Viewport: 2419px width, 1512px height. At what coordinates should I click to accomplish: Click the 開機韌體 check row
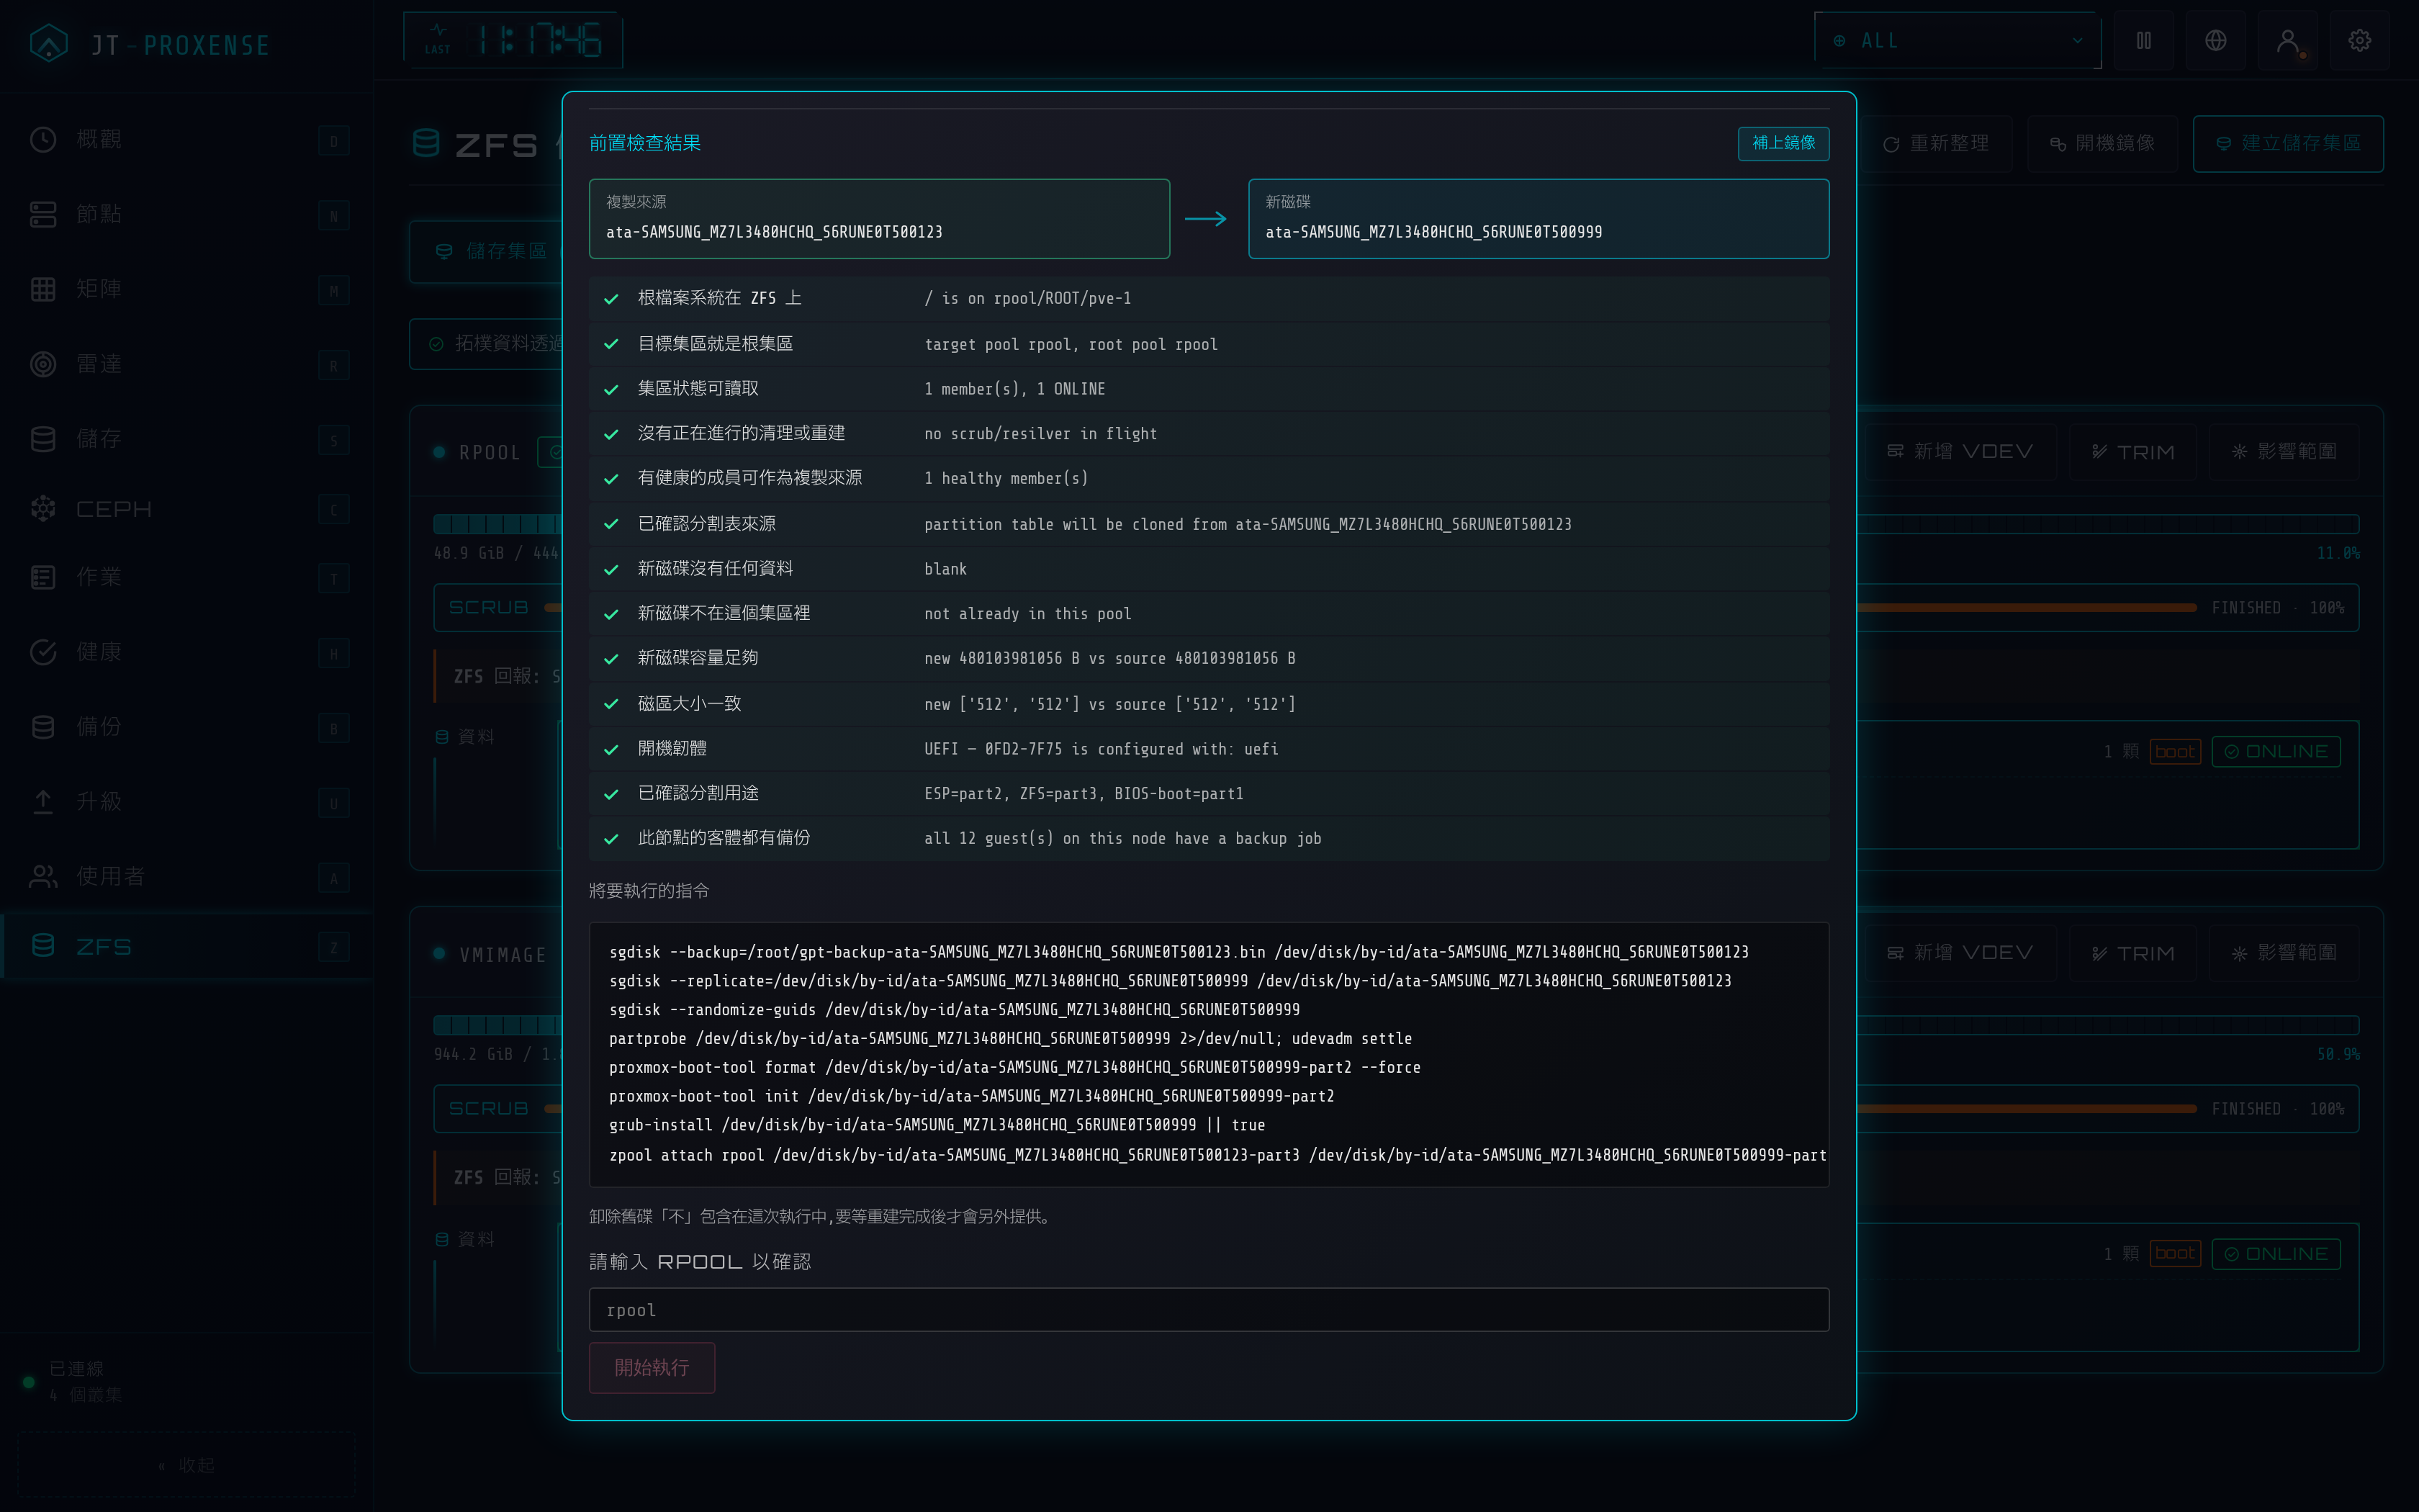point(1209,749)
